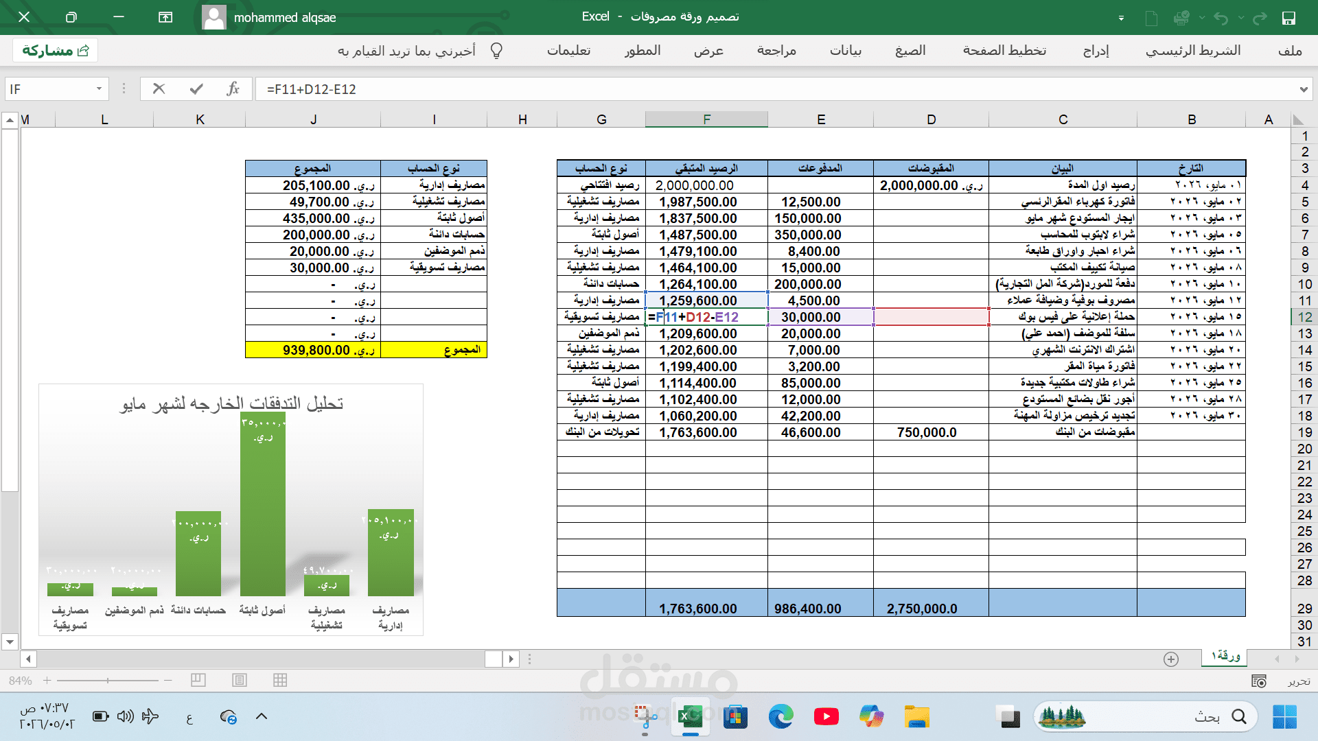Click the volume icon in the system tray
The height and width of the screenshot is (741, 1318).
(125, 717)
